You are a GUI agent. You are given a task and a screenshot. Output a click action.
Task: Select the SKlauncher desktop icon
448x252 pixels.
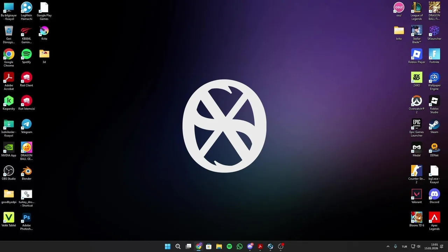434,33
